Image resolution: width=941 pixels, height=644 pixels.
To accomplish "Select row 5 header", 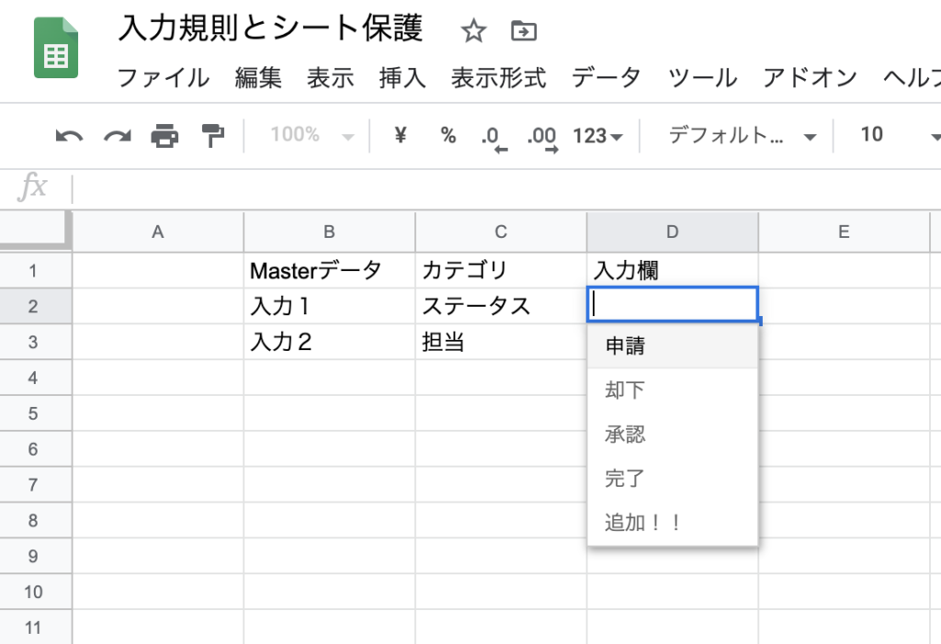I will pyautogui.click(x=36, y=413).
